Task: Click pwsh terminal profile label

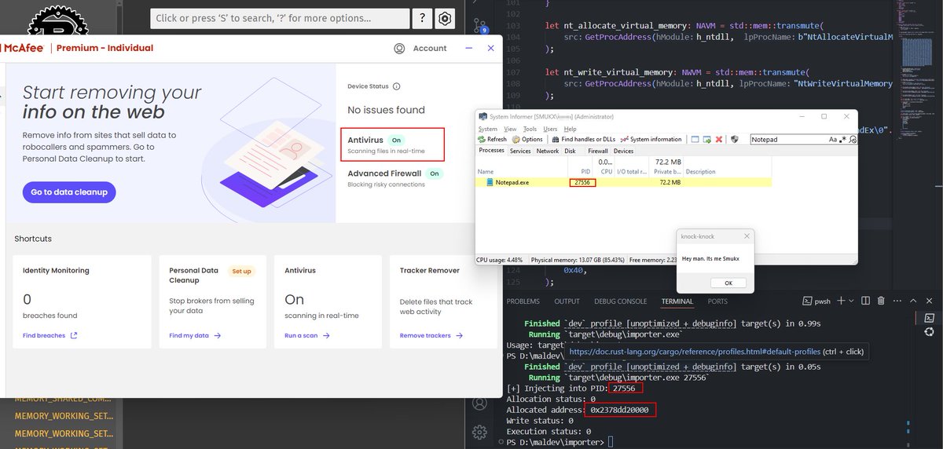Action: (822, 301)
